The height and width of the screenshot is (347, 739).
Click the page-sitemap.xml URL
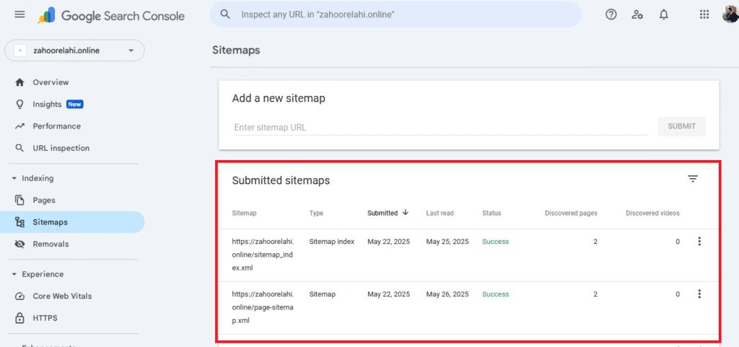(263, 307)
